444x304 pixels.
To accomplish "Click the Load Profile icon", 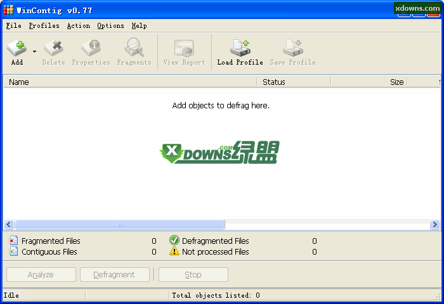I will pos(240,47).
